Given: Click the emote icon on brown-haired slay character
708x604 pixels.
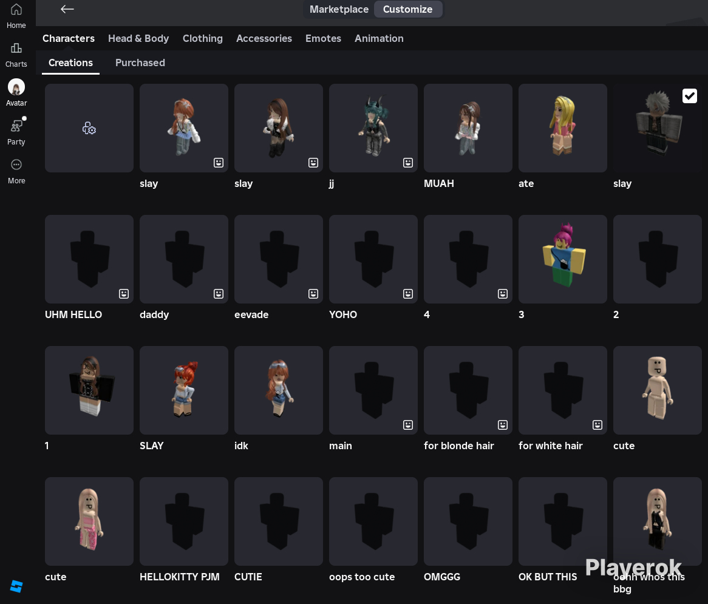Looking at the screenshot, I should pos(313,163).
